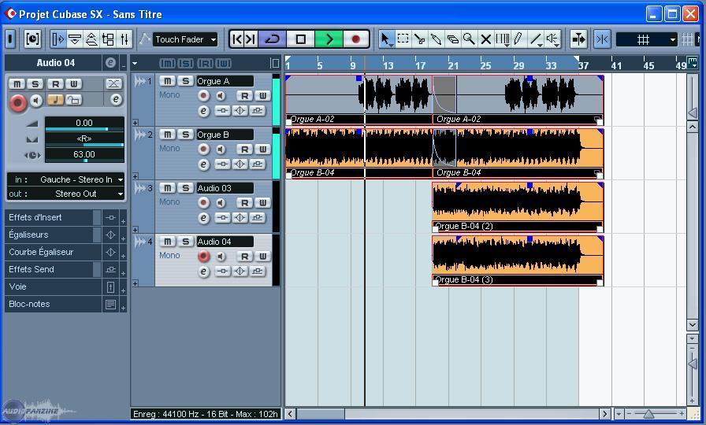Select the Draw pencil tool
This screenshot has width=706, height=425.
pos(518,39)
